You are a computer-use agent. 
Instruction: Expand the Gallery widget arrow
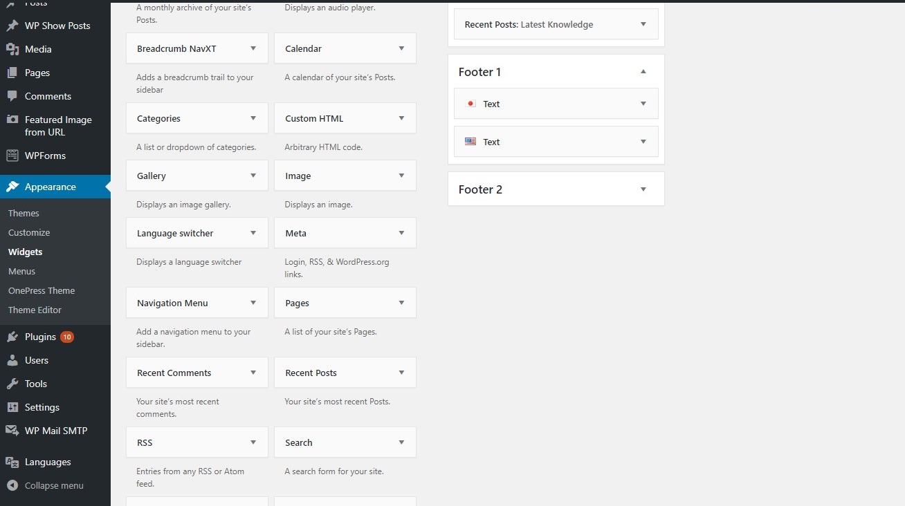click(x=253, y=176)
